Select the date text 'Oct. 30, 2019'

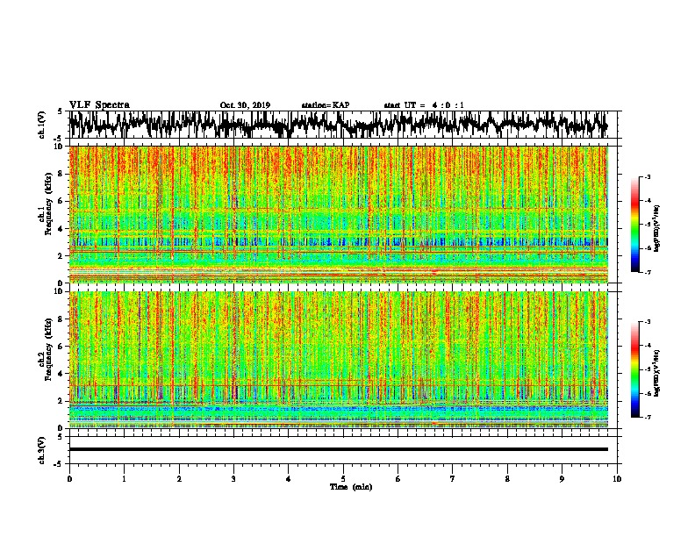pos(245,105)
